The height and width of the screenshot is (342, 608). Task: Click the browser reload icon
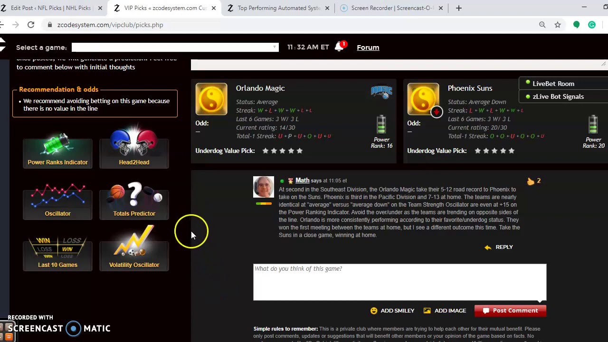pos(31,25)
